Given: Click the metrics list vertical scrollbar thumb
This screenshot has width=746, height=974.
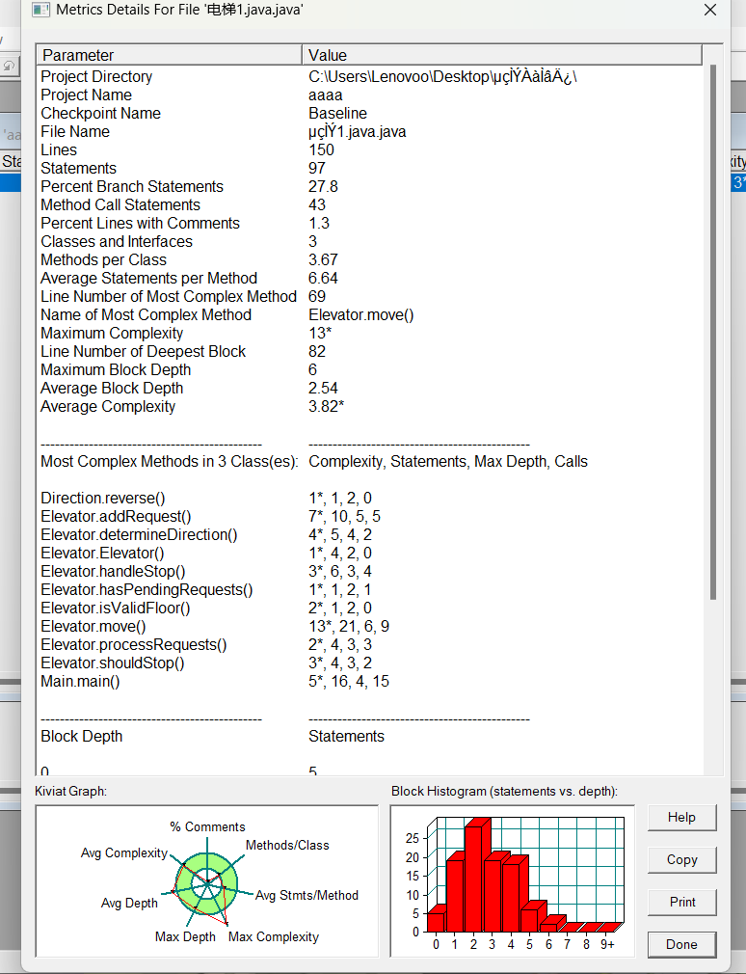Looking at the screenshot, I should 713,333.
